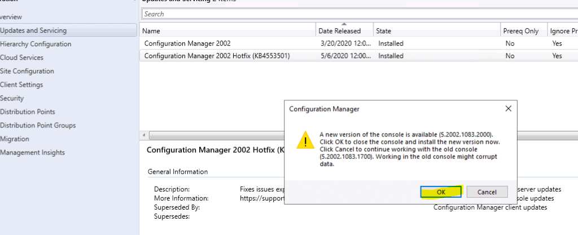Click the Search input field
Viewport: 578px width, 235px height.
[x=360, y=14]
